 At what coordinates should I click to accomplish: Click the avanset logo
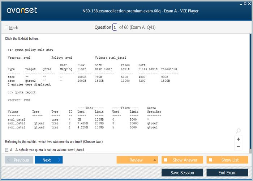pos(22,10)
